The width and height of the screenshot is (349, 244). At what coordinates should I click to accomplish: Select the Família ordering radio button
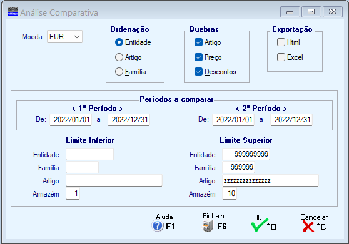pos(119,72)
